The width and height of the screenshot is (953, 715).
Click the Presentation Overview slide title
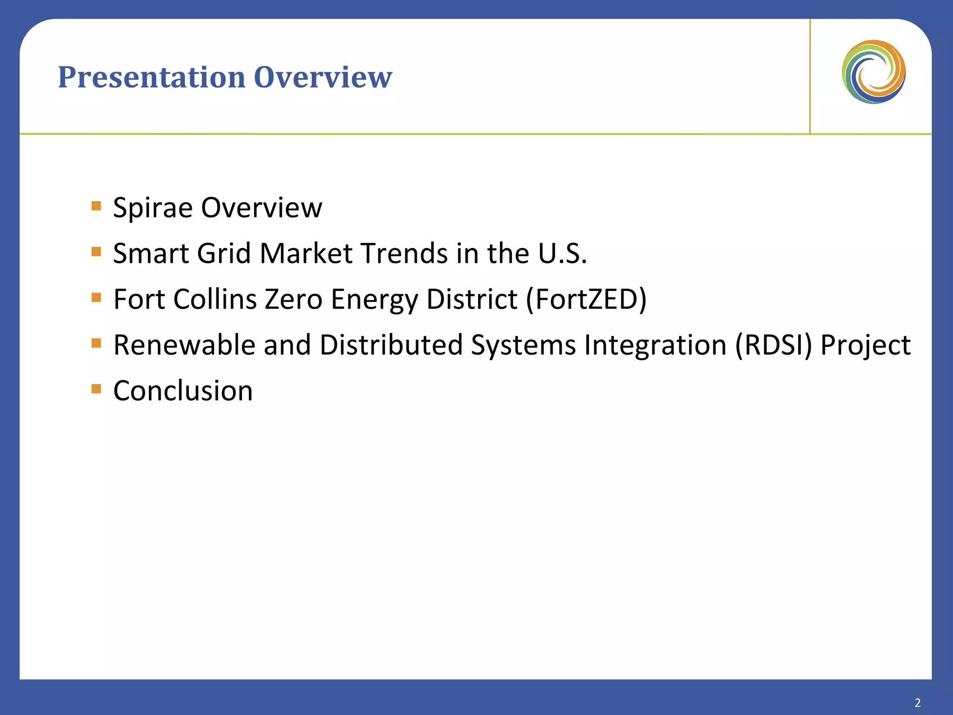[225, 77]
